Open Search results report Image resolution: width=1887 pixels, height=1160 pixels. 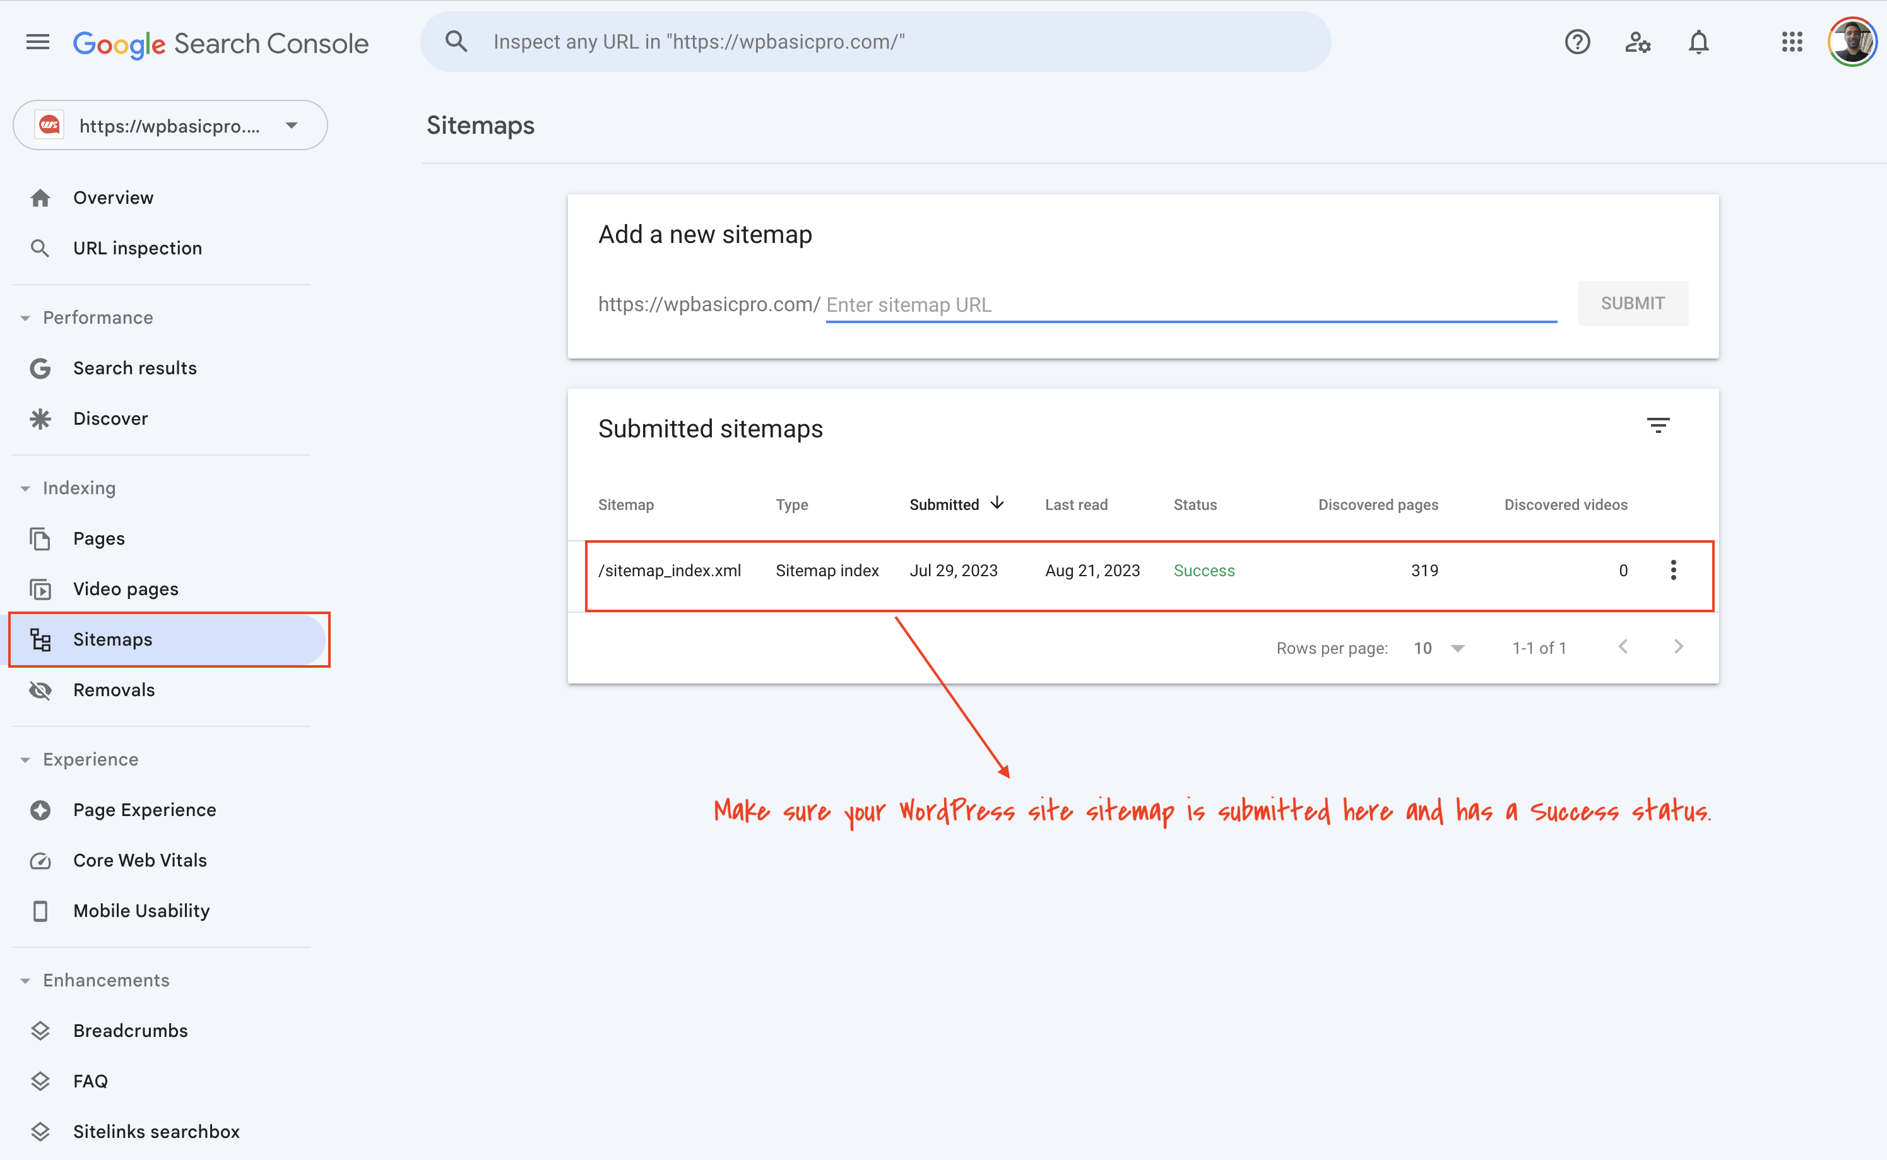pos(135,368)
